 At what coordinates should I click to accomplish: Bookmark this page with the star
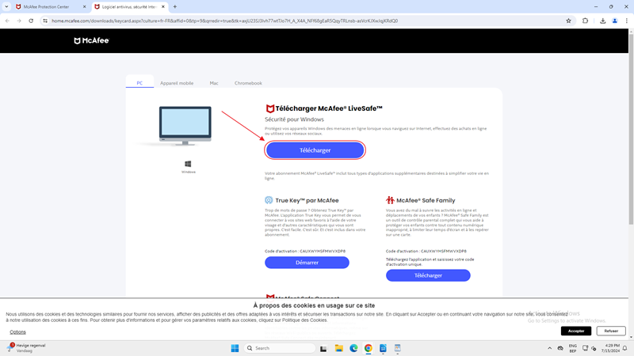568,21
